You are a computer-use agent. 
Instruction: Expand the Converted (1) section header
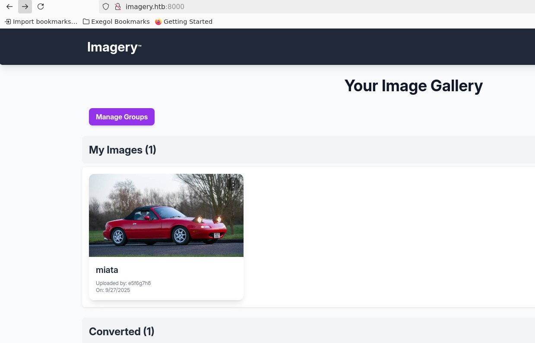click(x=122, y=331)
